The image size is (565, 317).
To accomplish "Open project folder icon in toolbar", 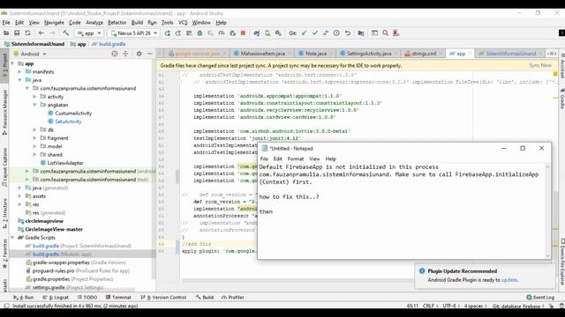I will pos(6,33).
